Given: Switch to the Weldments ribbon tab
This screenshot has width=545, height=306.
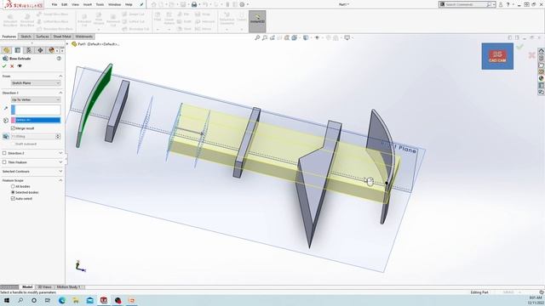Looking at the screenshot, I should tap(83, 37).
